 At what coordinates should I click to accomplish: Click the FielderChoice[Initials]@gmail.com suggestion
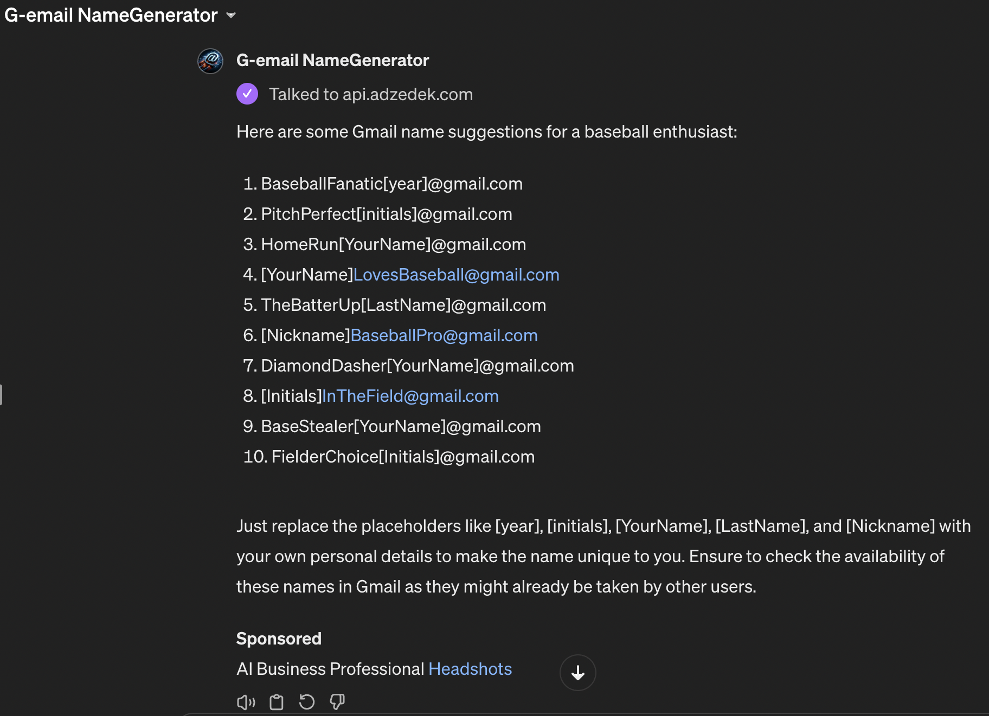click(402, 457)
